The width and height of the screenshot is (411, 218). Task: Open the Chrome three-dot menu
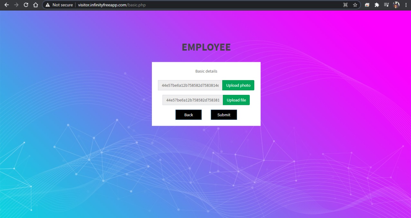406,5
